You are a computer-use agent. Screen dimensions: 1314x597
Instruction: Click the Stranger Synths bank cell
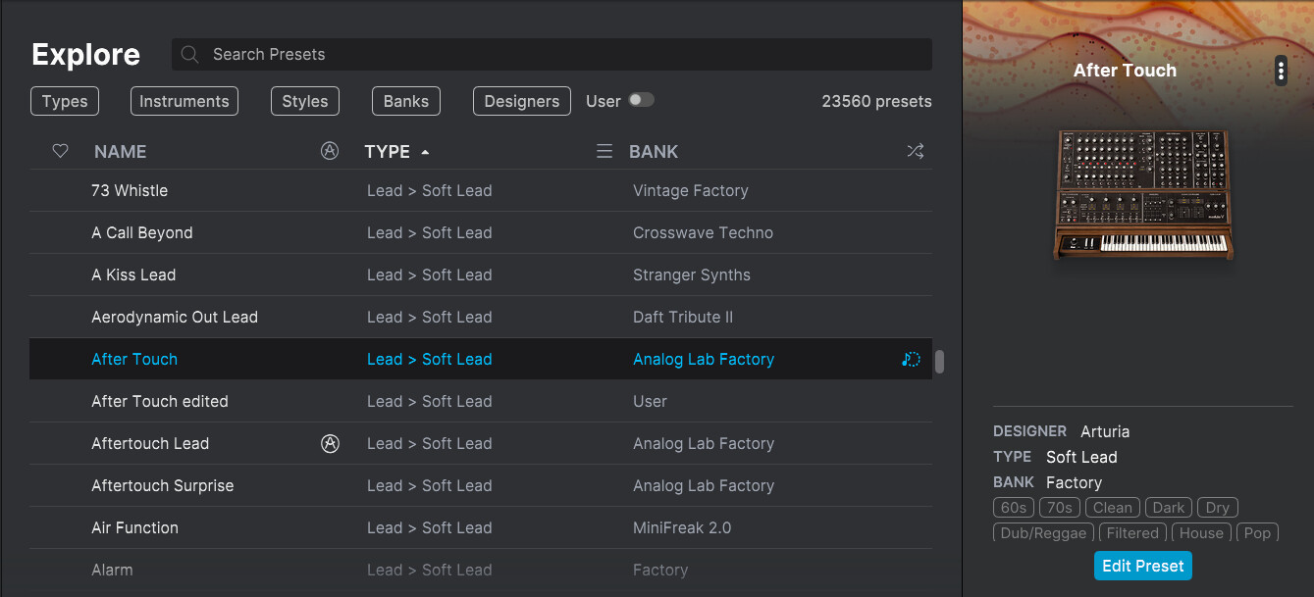(x=692, y=274)
